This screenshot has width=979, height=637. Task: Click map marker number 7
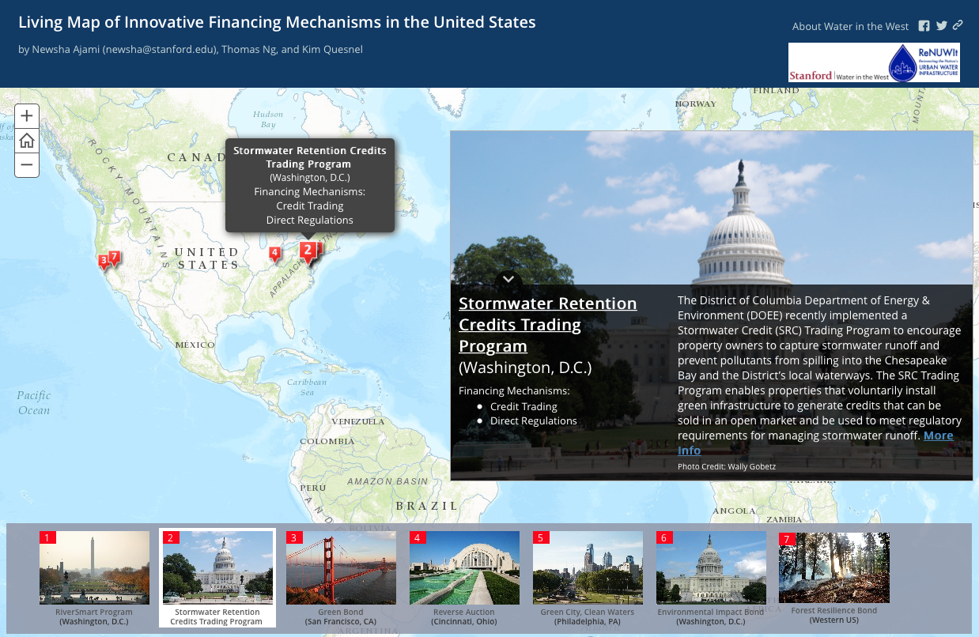[115, 257]
